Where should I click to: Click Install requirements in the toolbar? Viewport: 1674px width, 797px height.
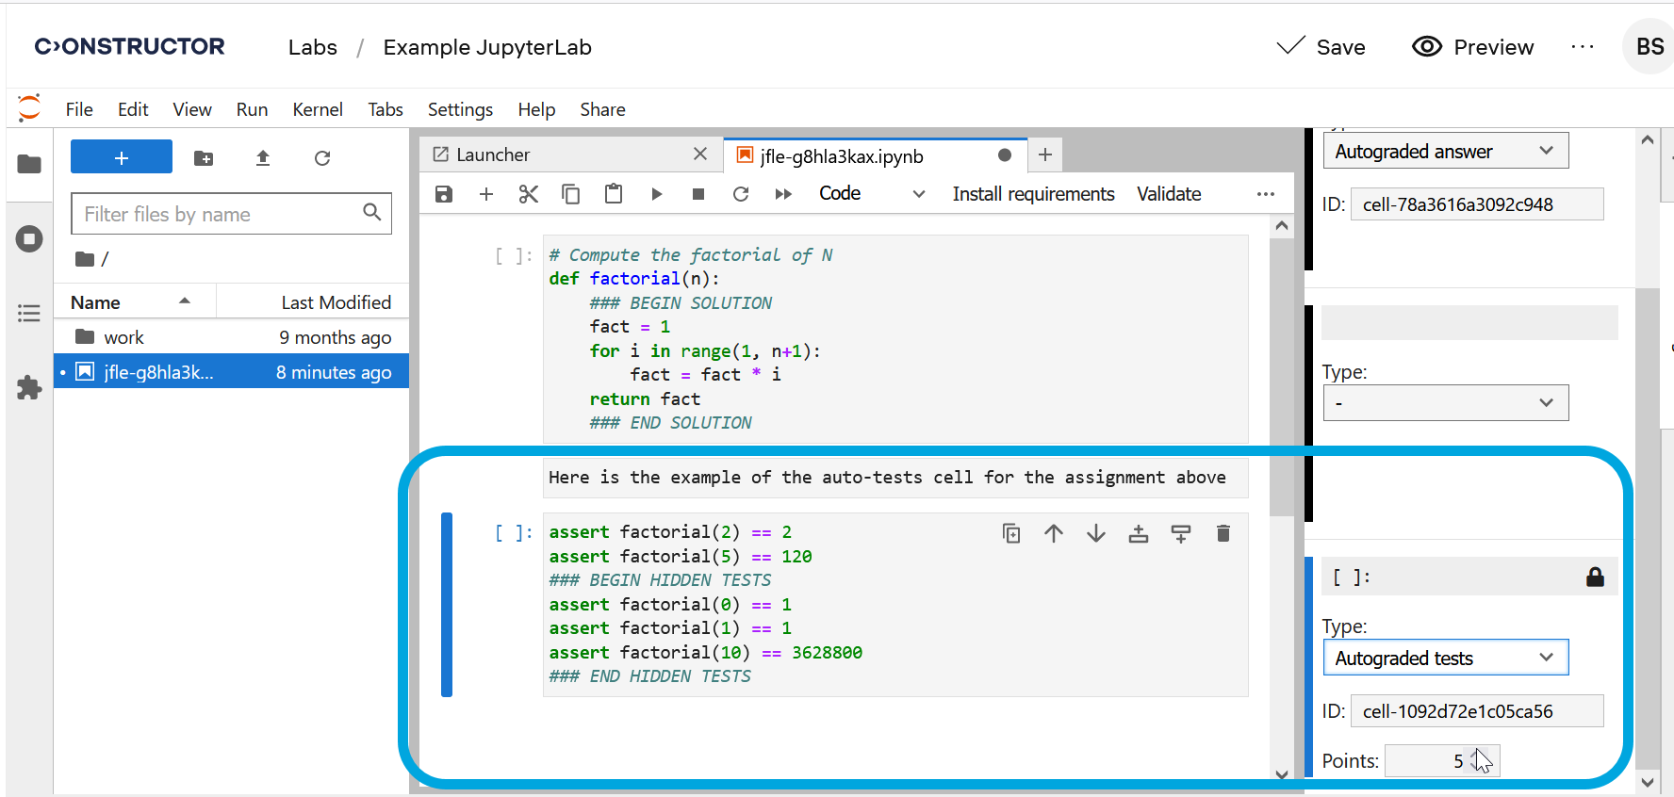click(1033, 194)
